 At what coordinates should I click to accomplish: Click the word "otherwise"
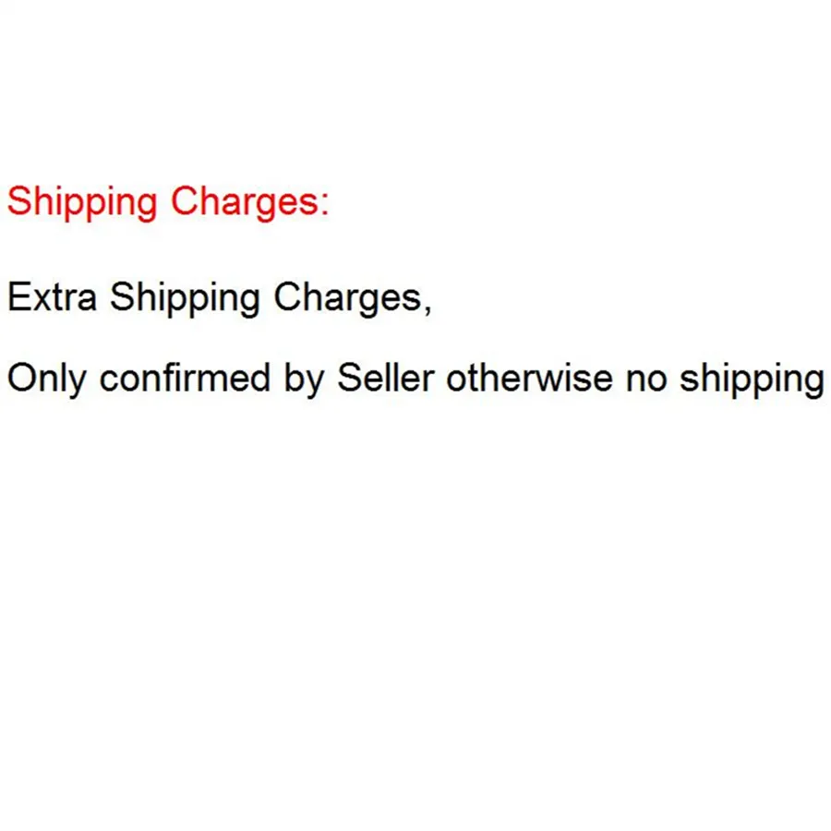tap(529, 379)
